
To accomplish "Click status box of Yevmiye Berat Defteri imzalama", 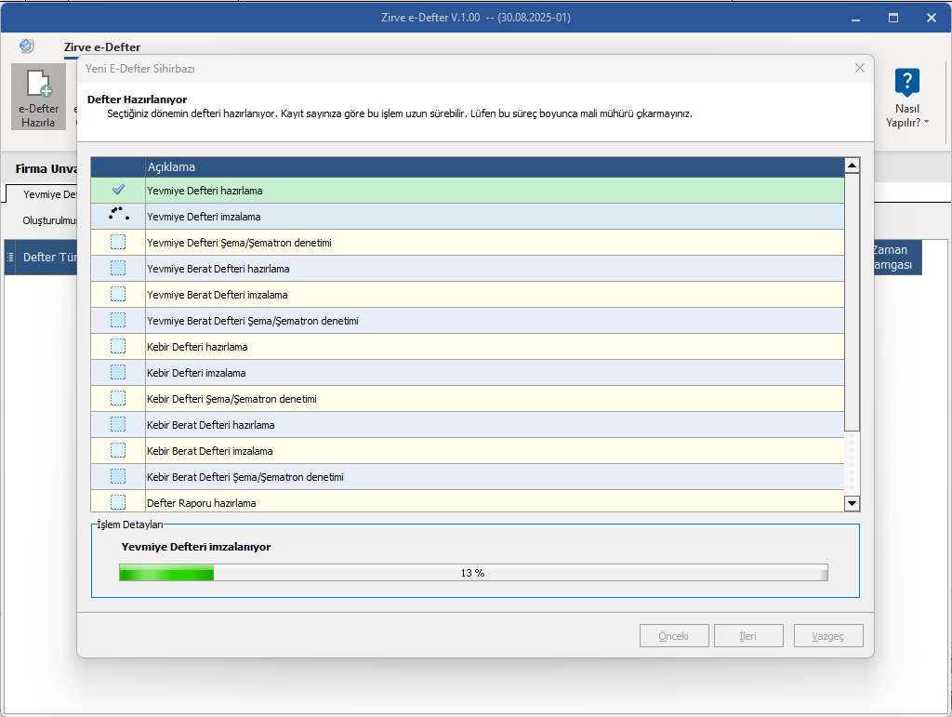I will (x=118, y=295).
